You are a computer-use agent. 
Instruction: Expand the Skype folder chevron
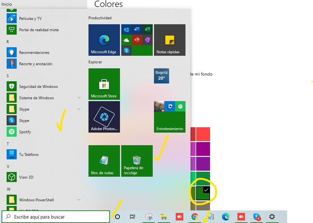click(x=79, y=109)
